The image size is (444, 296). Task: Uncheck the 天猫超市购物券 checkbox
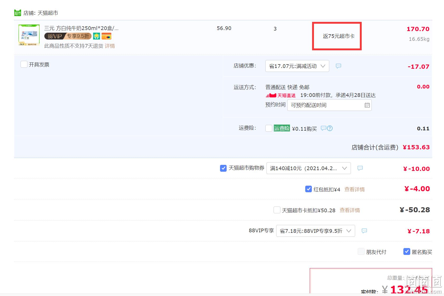(223, 168)
